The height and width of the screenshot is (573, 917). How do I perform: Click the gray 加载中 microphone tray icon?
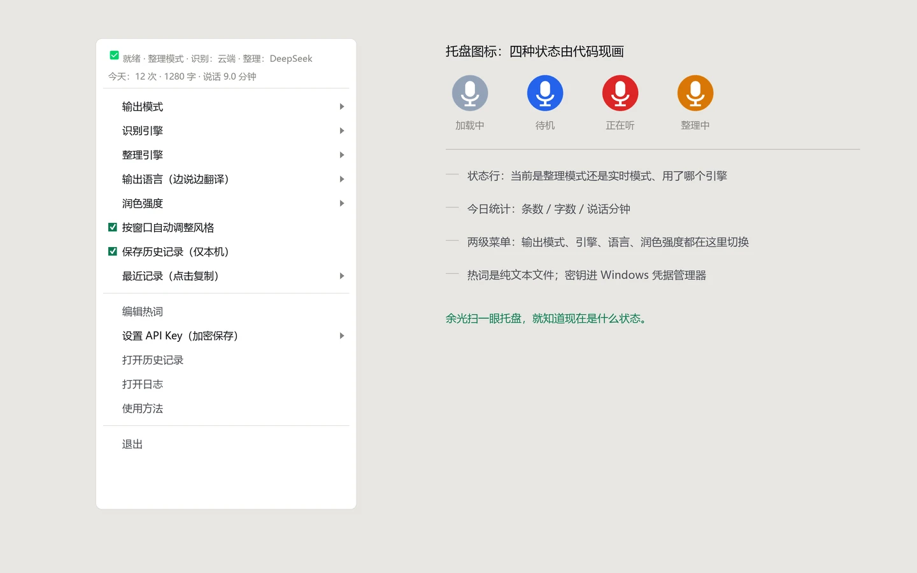pos(470,93)
